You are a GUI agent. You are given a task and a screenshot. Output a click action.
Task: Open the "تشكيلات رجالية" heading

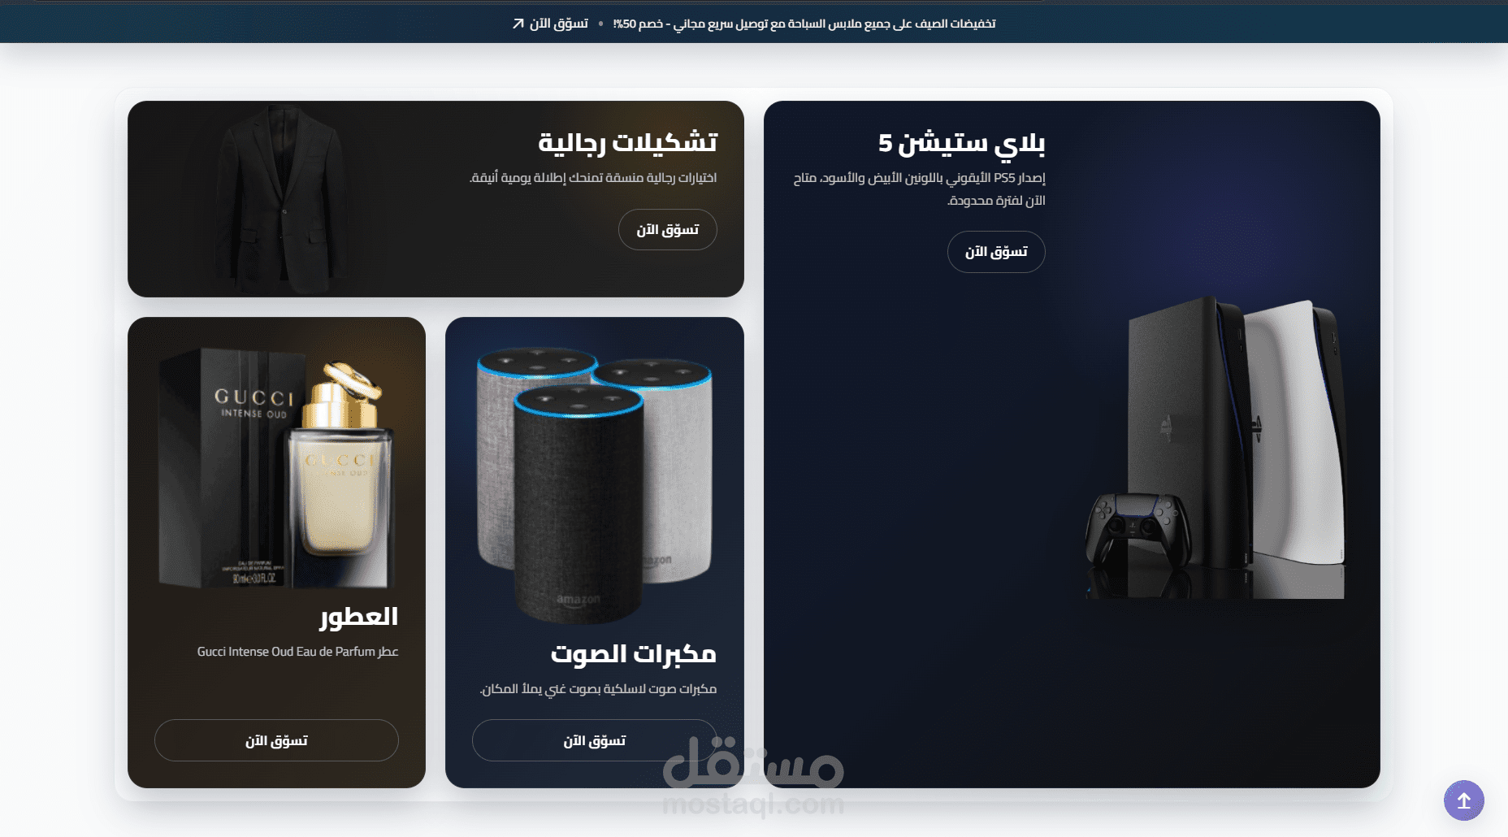[x=627, y=142]
